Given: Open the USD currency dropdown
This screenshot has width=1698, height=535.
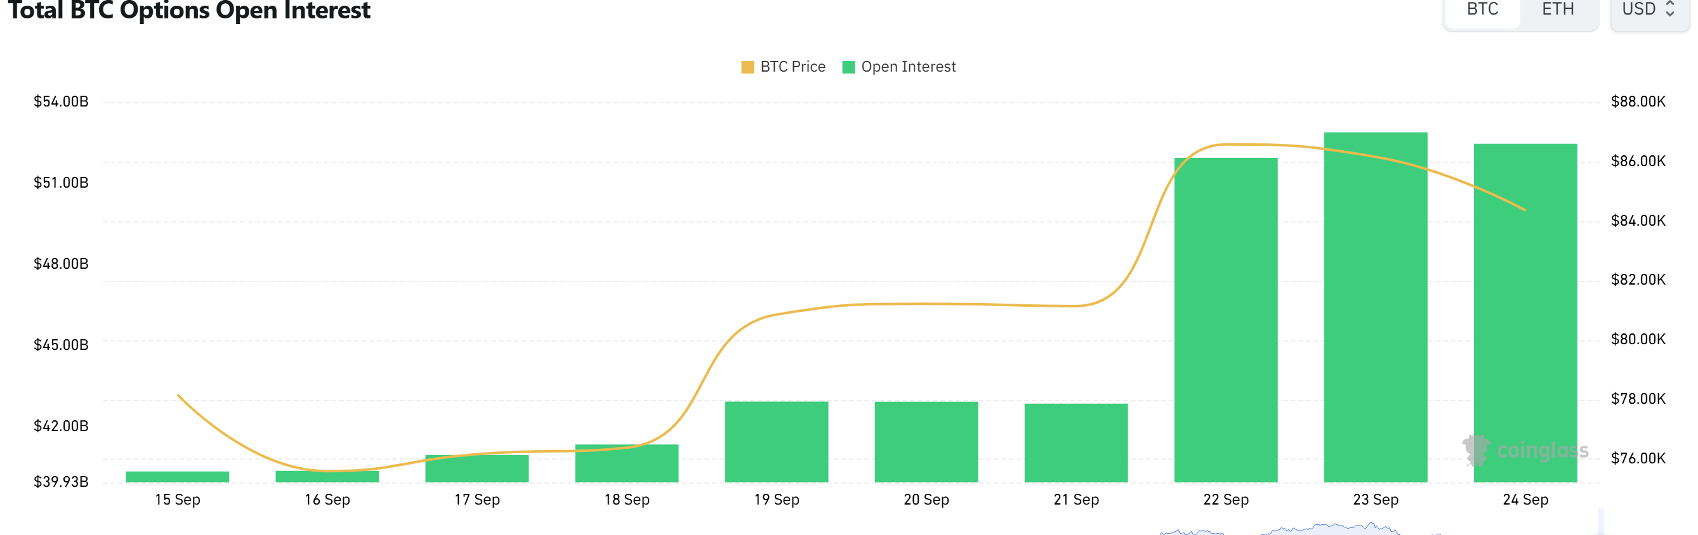Looking at the screenshot, I should click(1649, 10).
